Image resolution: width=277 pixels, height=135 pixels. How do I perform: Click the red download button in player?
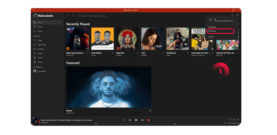(149, 120)
